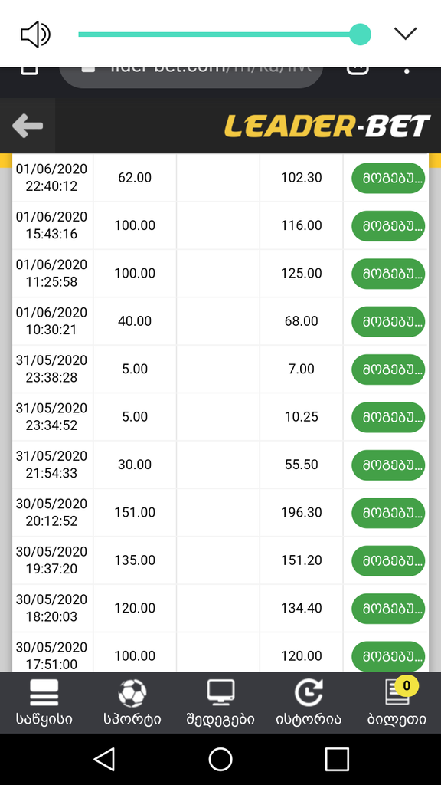The image size is (441, 785).
Task: Tap the Android recents square
Action: pyautogui.click(x=337, y=760)
